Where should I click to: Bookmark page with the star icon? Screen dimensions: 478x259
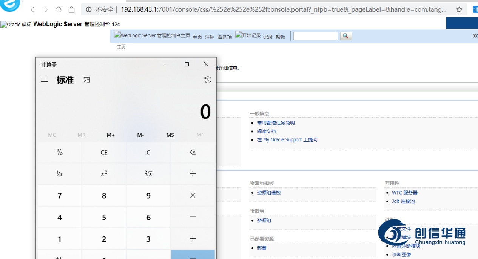tap(459, 9)
